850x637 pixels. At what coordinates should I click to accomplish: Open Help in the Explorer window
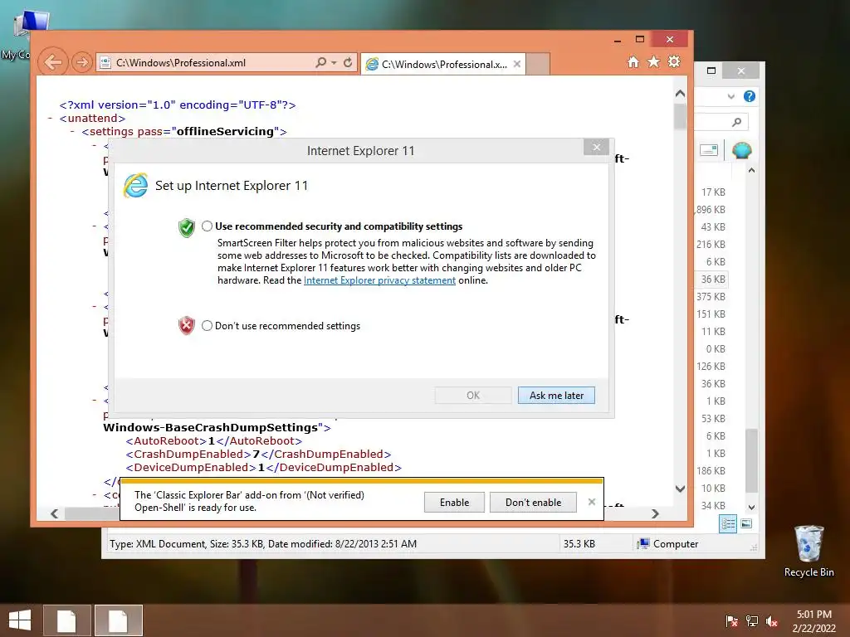coord(750,96)
